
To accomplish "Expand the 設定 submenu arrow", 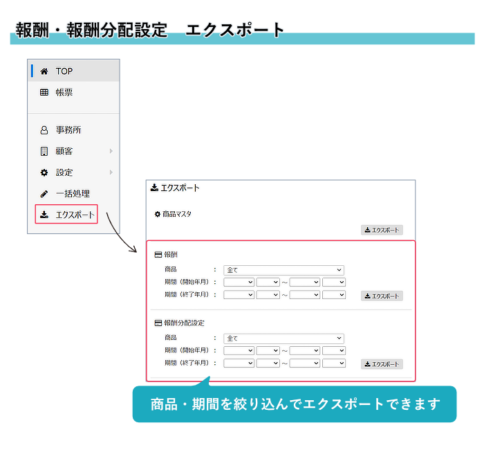I will click(111, 172).
